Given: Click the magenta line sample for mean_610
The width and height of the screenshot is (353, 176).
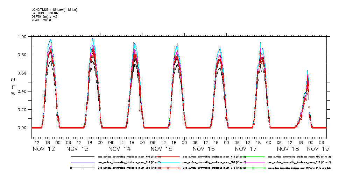Looking at the screenshot, I should [x=253, y=162].
